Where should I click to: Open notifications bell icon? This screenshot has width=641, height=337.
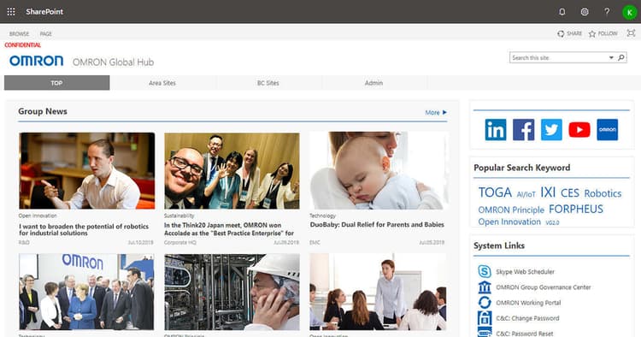click(562, 12)
